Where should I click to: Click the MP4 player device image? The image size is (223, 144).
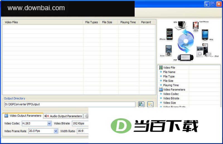(x=181, y=25)
